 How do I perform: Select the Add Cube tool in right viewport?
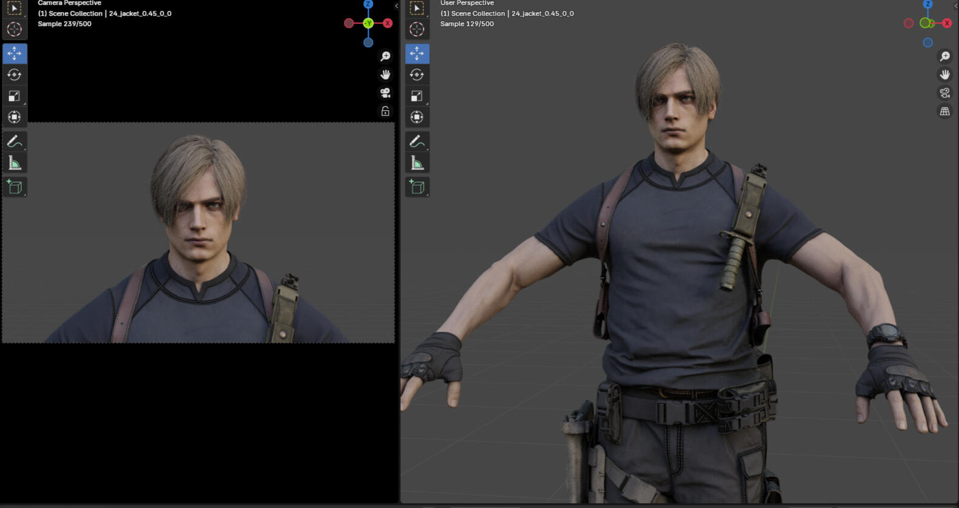pyautogui.click(x=417, y=186)
